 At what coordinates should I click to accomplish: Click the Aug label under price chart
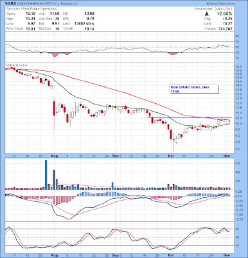pyautogui.click(x=55, y=156)
